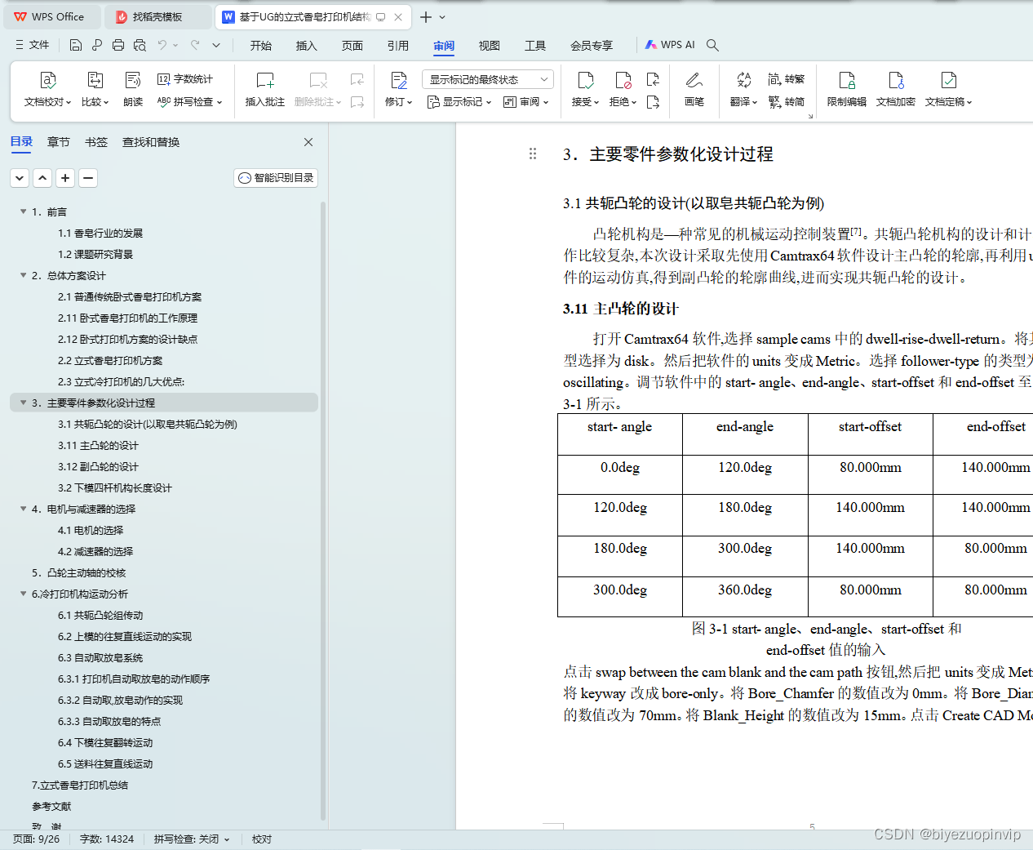
Task: Open the 插入 ribbon tab
Action: [x=307, y=46]
